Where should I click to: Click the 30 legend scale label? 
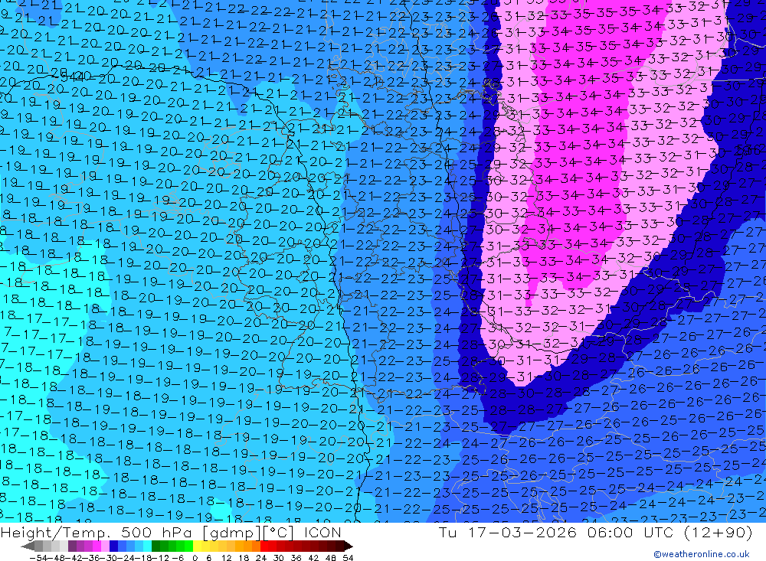pyautogui.click(x=279, y=558)
